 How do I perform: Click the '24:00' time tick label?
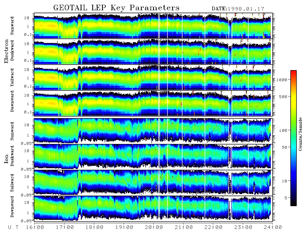click(273, 227)
